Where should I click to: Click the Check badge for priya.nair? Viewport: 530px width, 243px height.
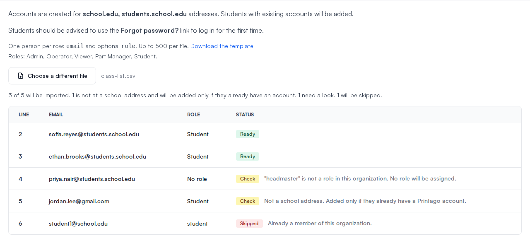coord(248,179)
